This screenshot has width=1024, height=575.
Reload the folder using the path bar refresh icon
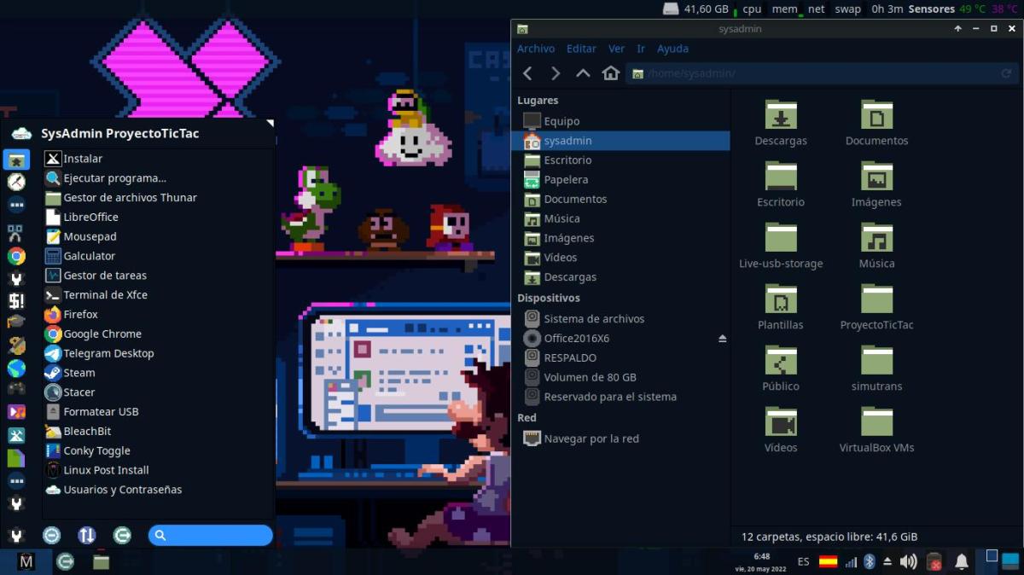[x=1006, y=74]
